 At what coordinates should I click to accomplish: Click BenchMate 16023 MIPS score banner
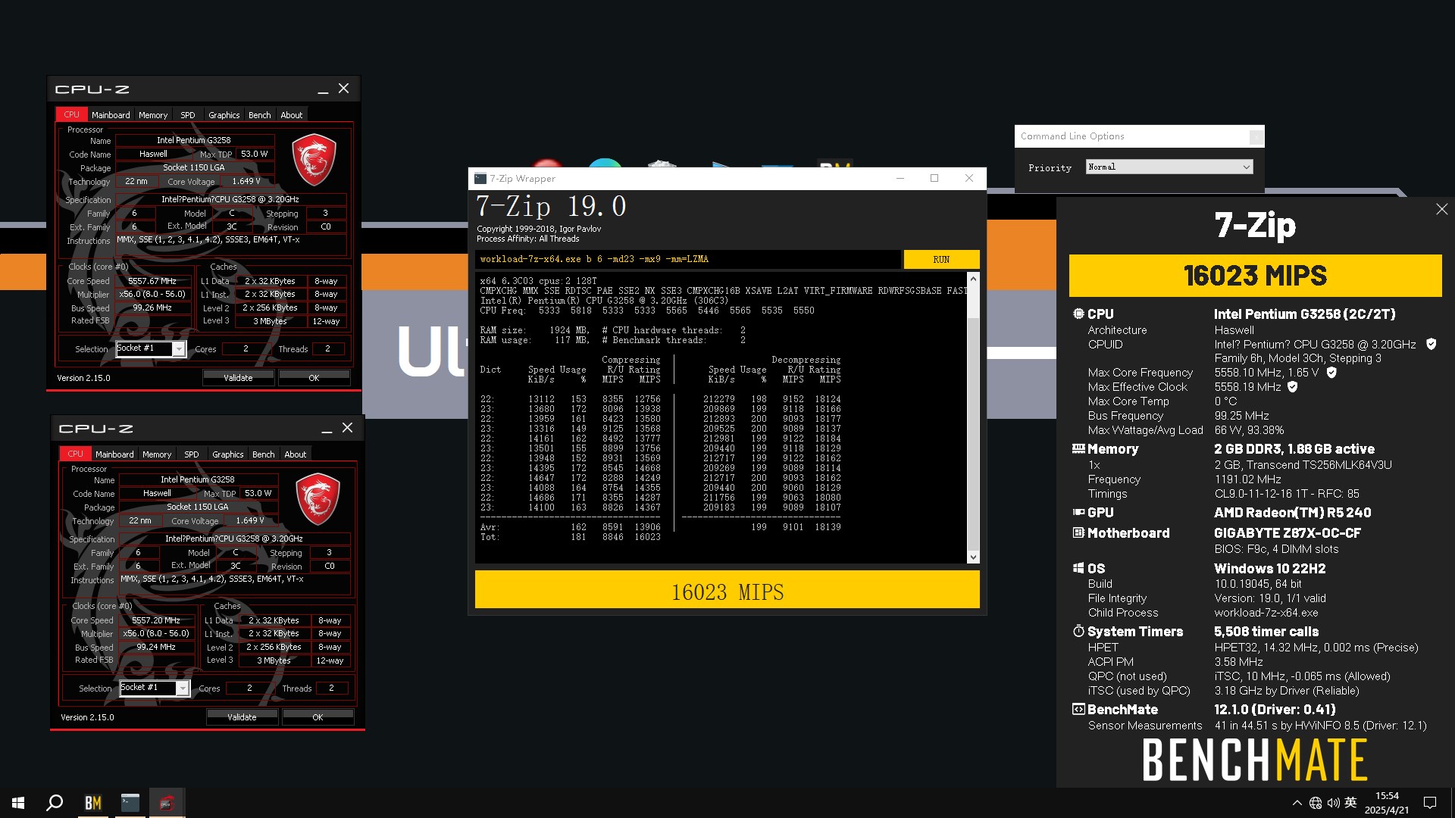click(x=1255, y=276)
